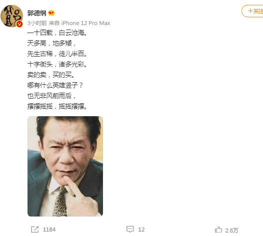Open the calligraphy profile avatar
Viewport: 263px width, 236px height.
coord(11,16)
